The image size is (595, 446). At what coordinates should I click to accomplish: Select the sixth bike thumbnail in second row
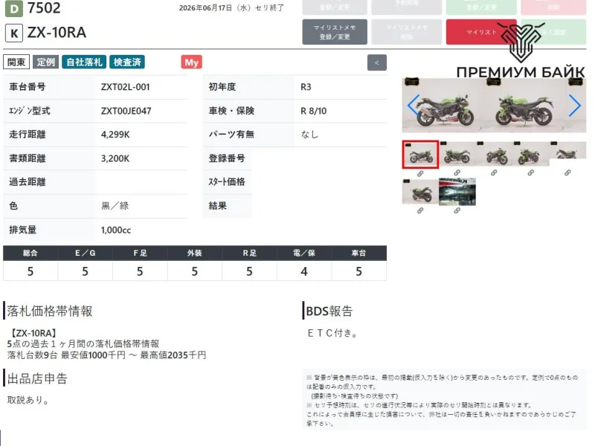[420, 192]
